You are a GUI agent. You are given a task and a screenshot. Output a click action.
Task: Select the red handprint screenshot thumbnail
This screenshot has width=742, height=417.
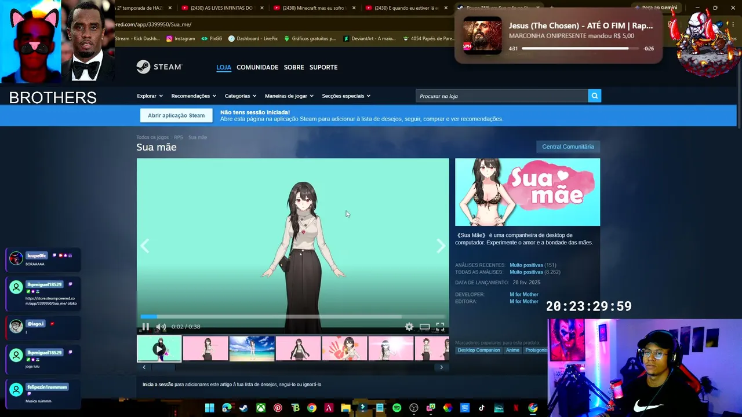pyautogui.click(x=344, y=349)
